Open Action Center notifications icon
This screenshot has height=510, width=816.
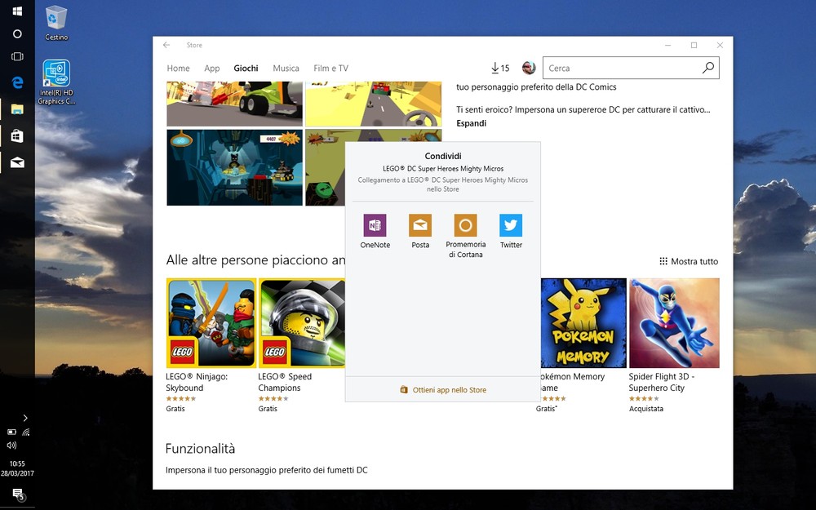click(18, 494)
